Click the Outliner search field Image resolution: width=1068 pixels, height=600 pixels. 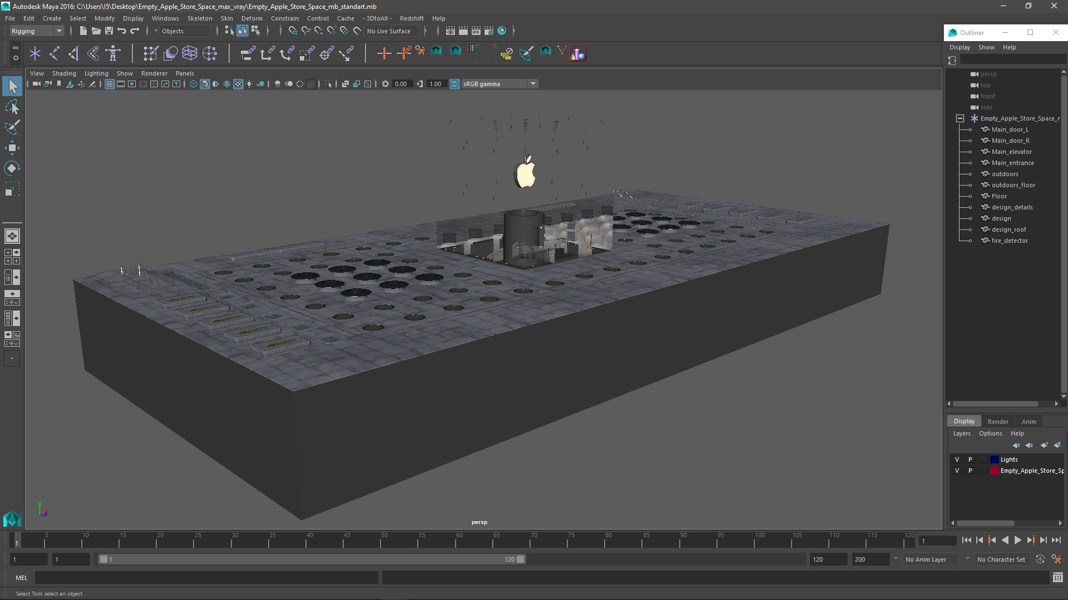pyautogui.click(x=1012, y=60)
